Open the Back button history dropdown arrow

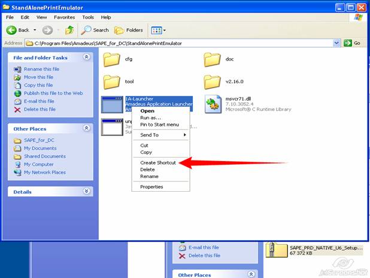tap(35, 30)
